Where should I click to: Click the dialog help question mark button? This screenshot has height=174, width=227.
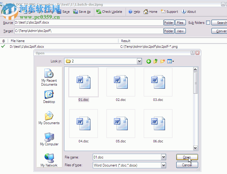(x=192, y=53)
